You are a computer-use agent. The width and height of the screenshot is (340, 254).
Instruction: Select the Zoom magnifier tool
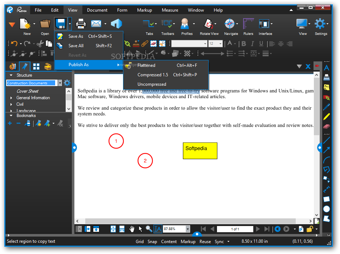tap(149, 229)
